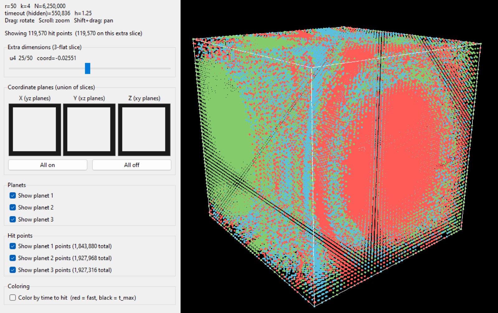Click the X (yz planes) slice box

tap(35, 130)
